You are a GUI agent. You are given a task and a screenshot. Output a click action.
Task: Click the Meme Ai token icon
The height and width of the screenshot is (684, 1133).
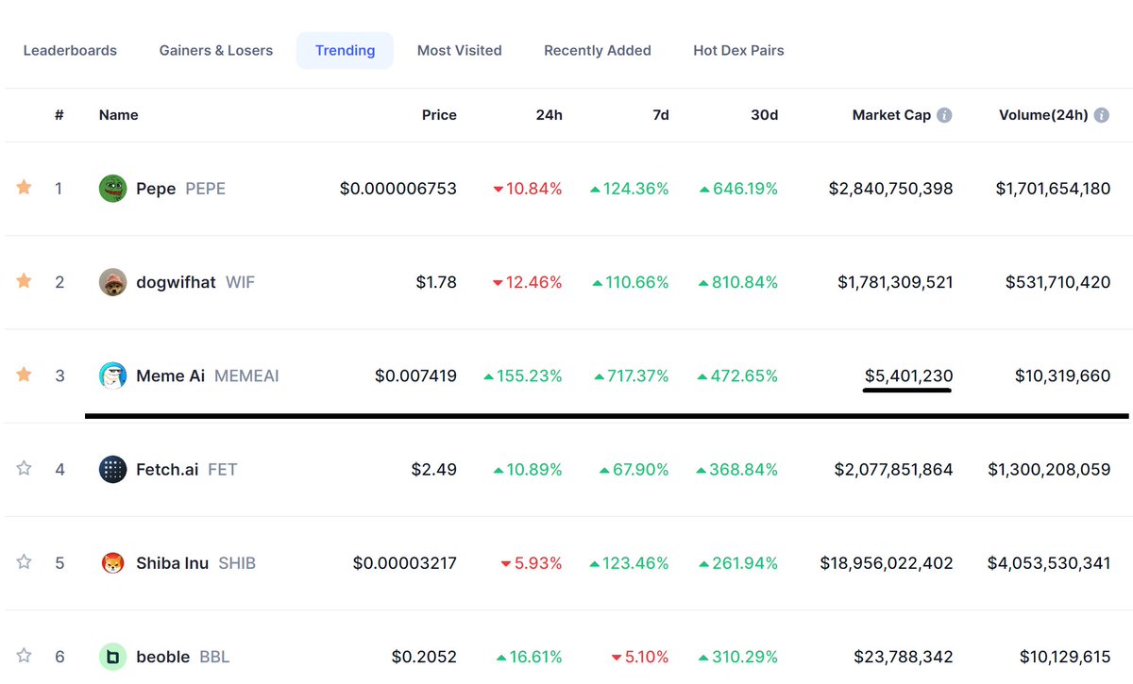[x=112, y=375]
